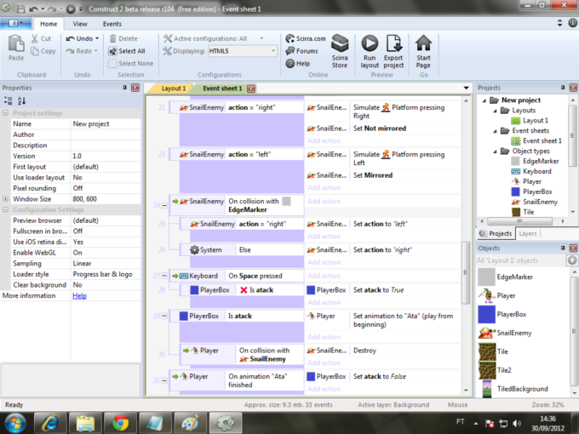Click the event sheet vertical scrollbar
The width and height of the screenshot is (579, 434).
[466, 272]
